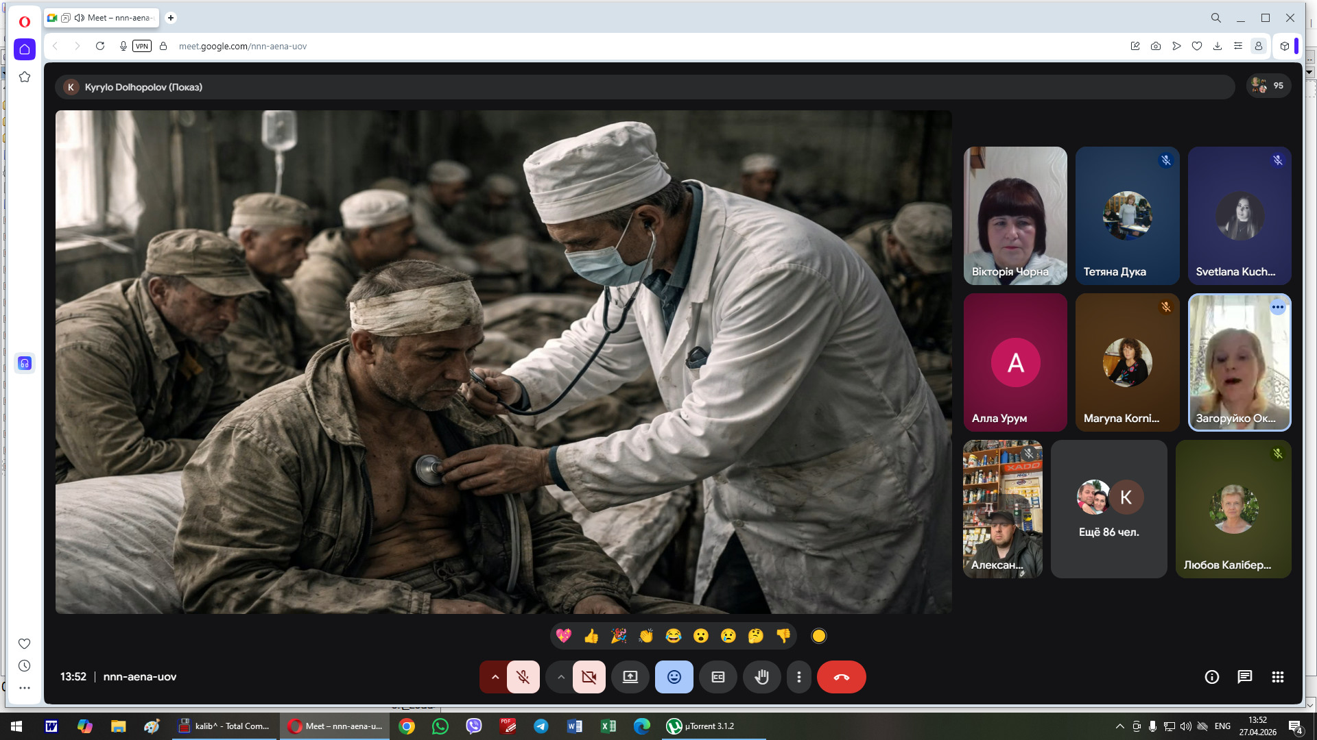The image size is (1317, 740).
Task: Raise hand in the meeting
Action: coord(761,677)
